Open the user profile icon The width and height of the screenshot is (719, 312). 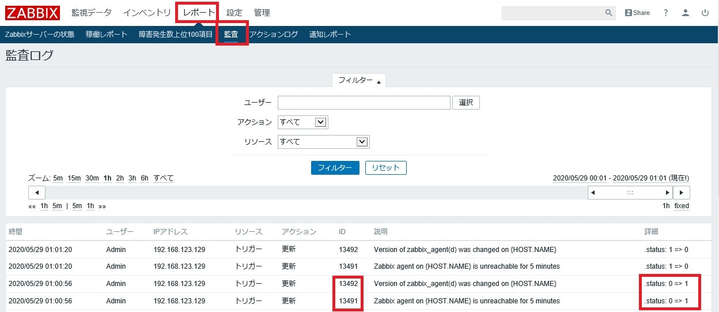point(685,13)
